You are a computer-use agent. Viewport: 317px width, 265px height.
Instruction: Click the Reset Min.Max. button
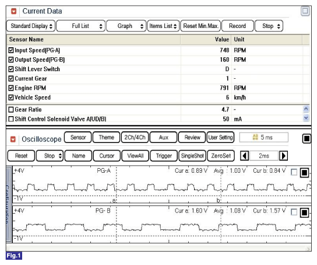[200, 26]
